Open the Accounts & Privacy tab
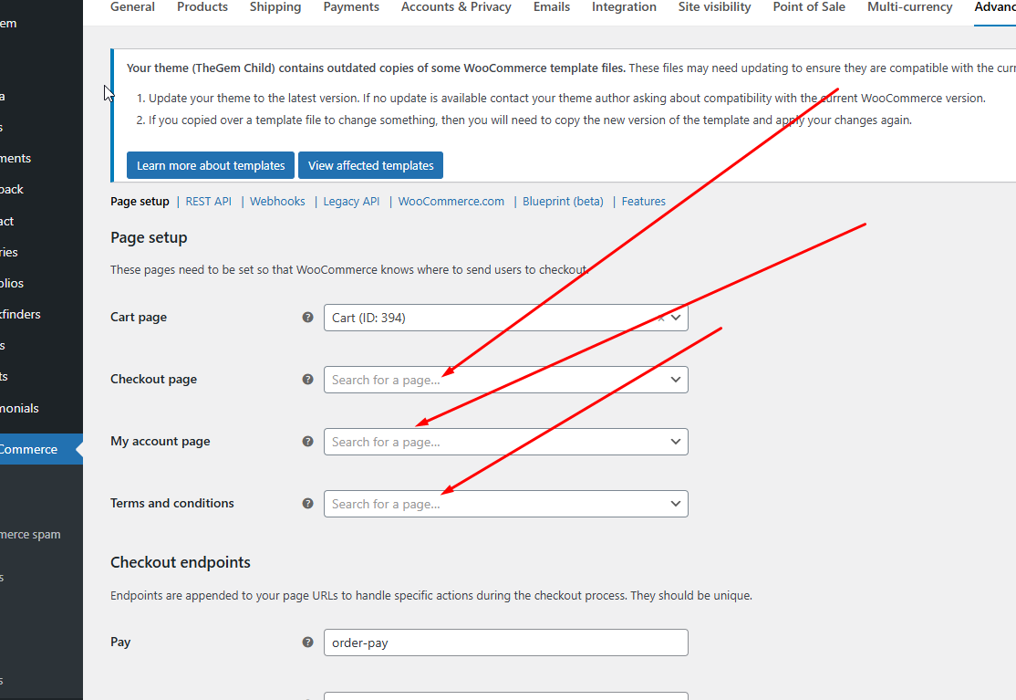Screen dimensions: 1016x700 (456, 7)
